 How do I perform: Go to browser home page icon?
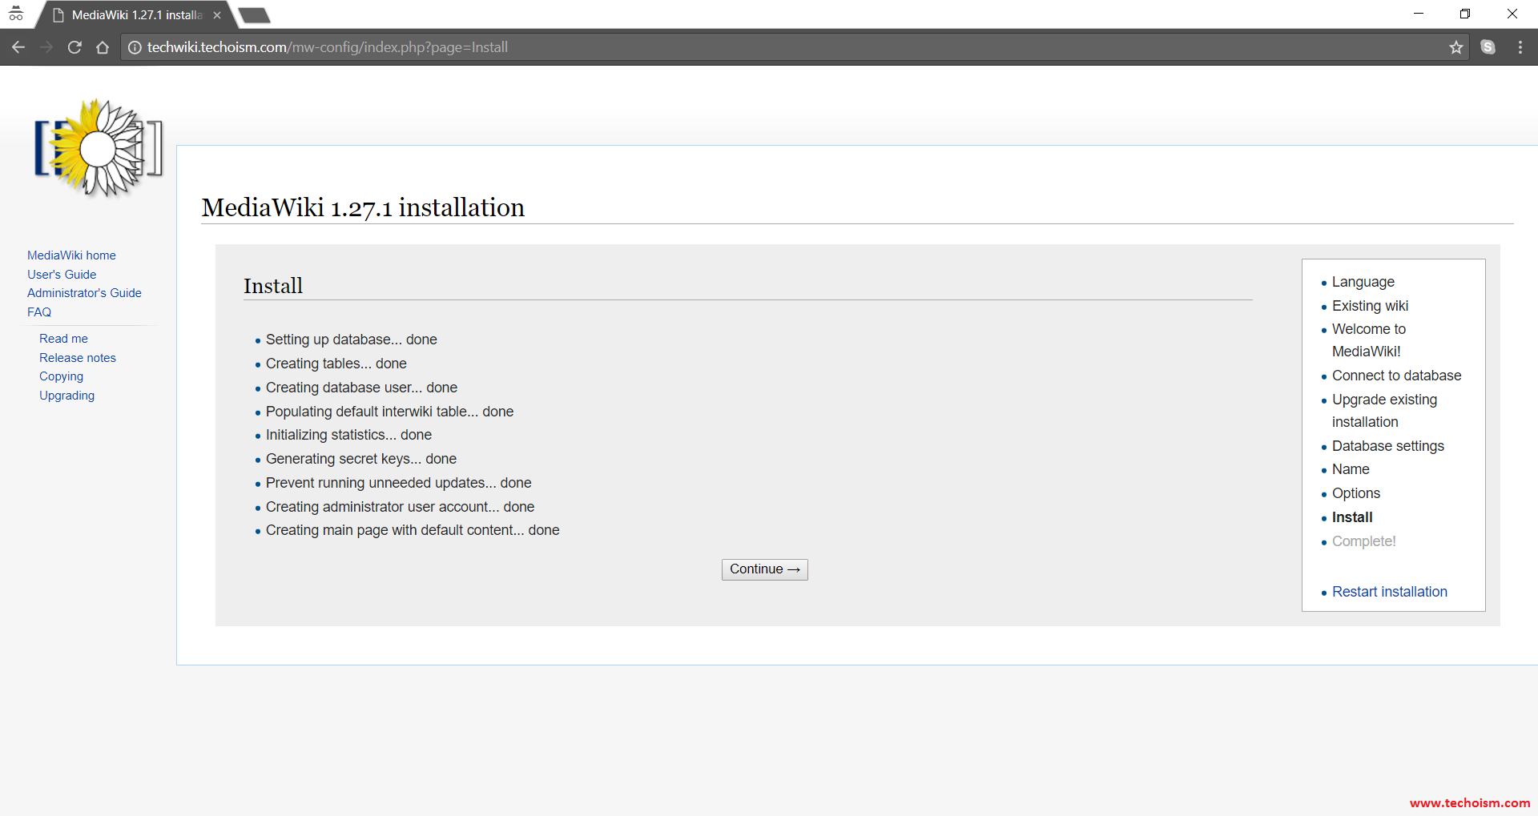click(x=103, y=47)
